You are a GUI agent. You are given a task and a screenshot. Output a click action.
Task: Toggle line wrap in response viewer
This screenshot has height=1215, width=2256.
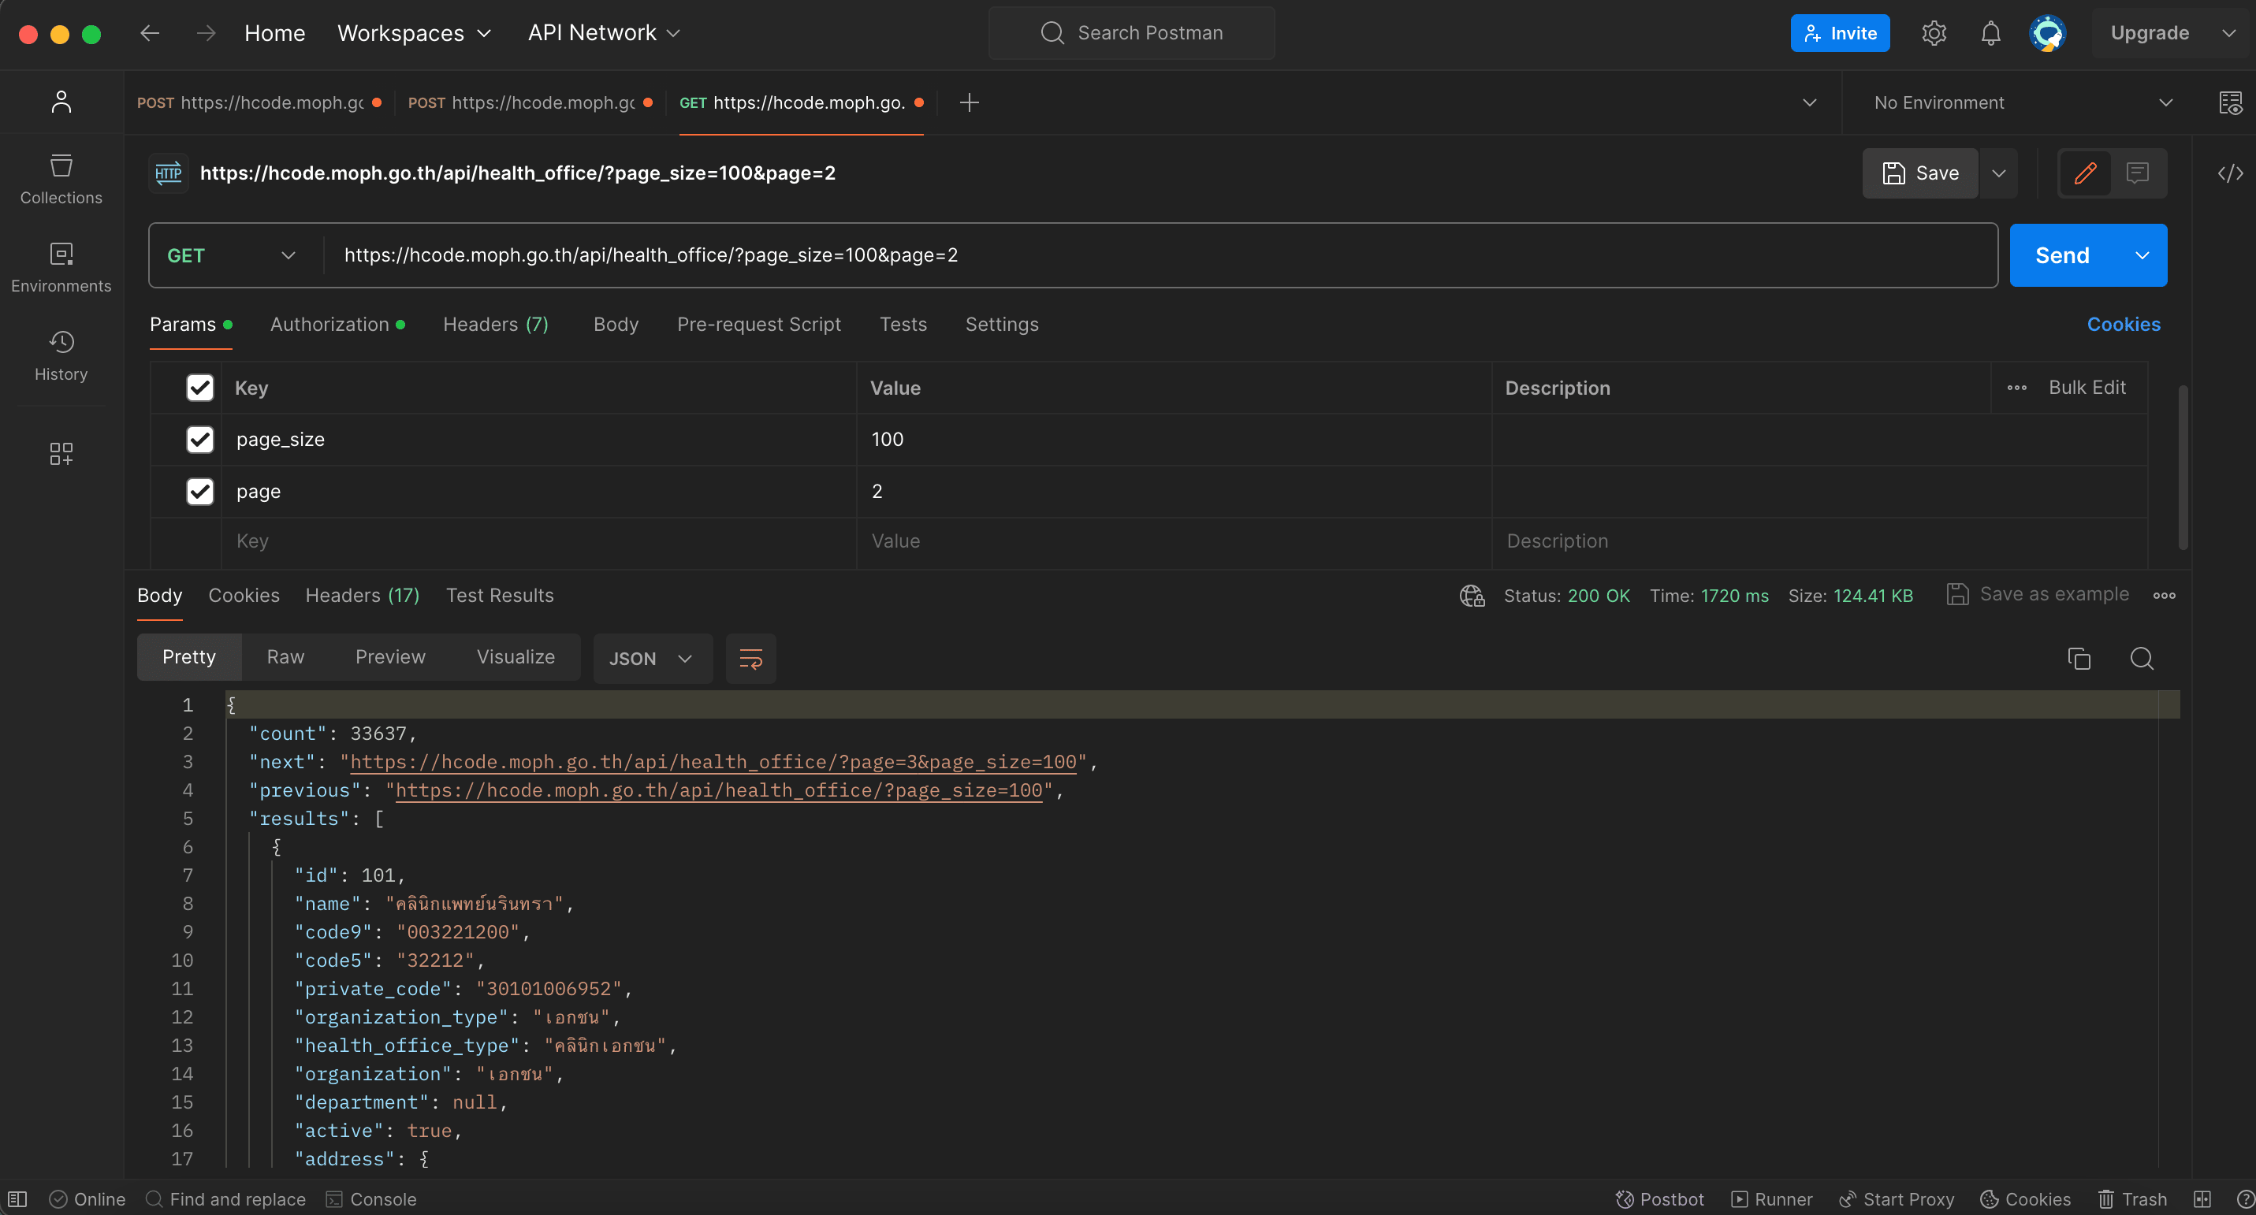750,658
